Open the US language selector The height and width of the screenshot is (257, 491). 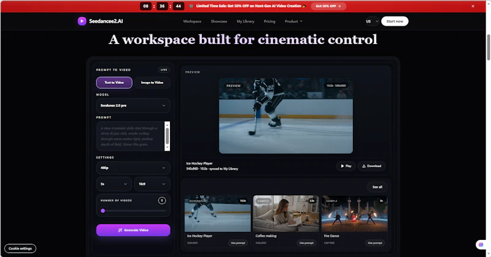[372, 21]
